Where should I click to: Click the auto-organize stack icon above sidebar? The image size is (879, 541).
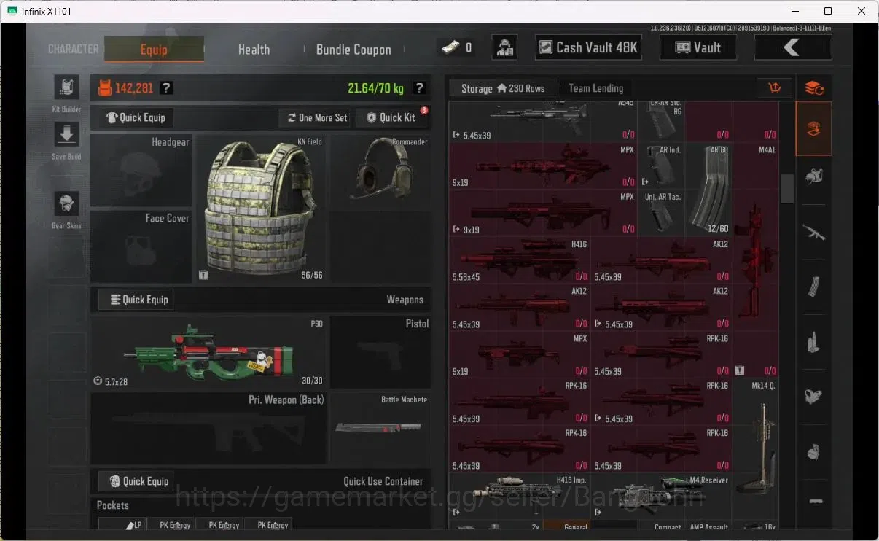click(813, 88)
